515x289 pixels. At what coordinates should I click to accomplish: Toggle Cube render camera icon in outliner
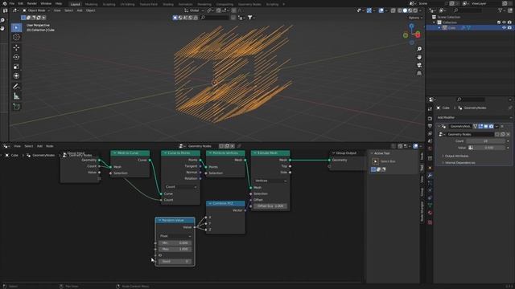pos(509,28)
